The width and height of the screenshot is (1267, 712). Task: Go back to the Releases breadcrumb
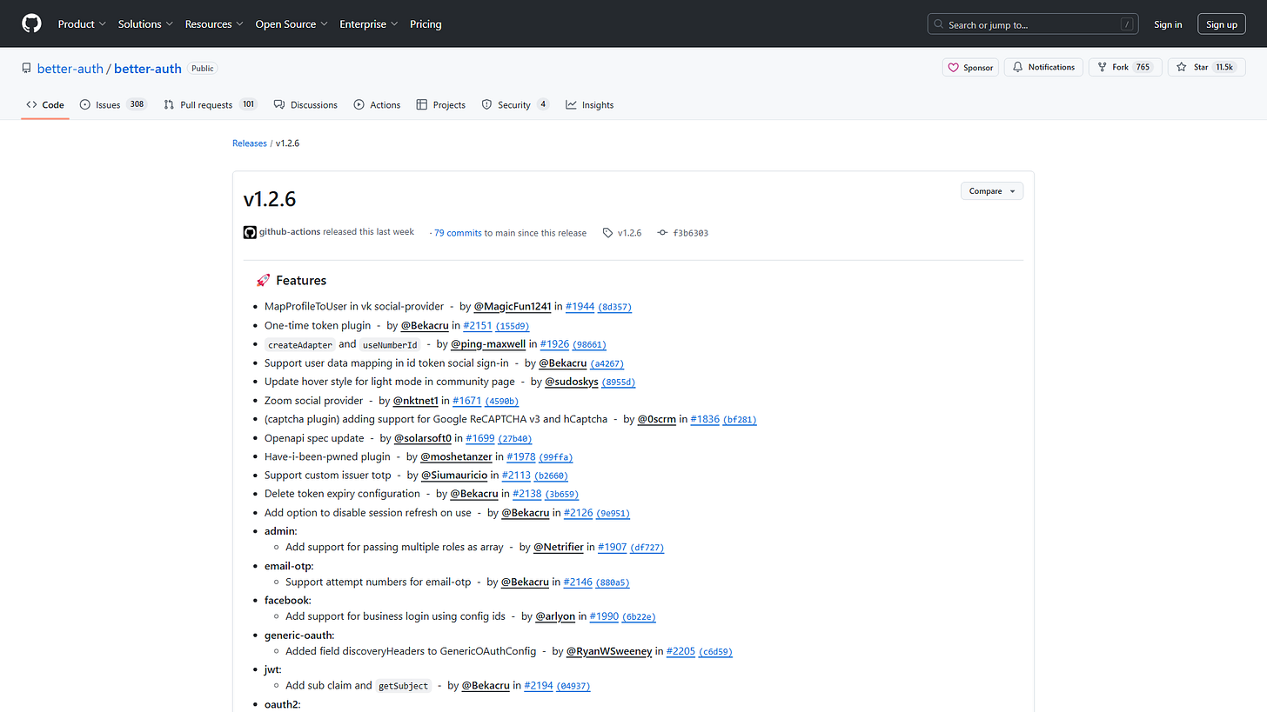[250, 143]
